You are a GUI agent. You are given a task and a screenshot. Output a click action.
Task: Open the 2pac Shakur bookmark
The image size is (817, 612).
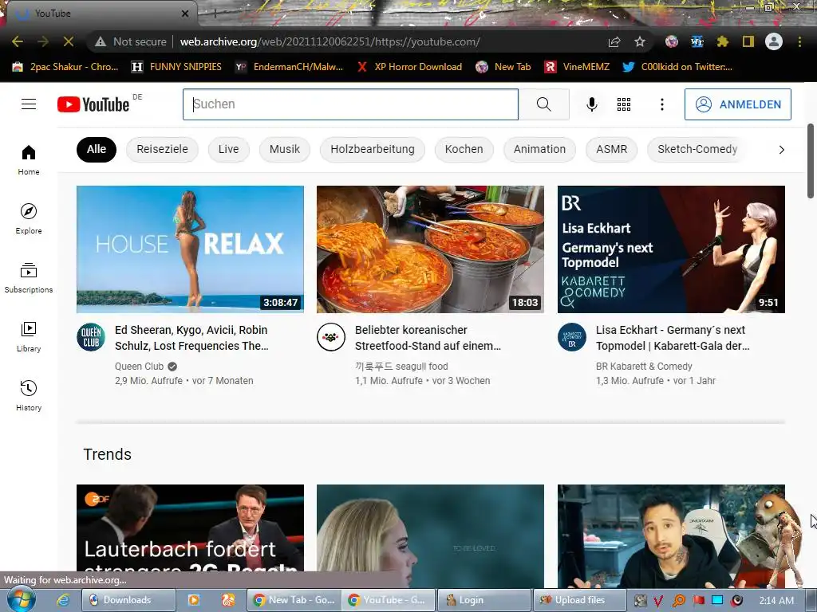[x=65, y=67]
